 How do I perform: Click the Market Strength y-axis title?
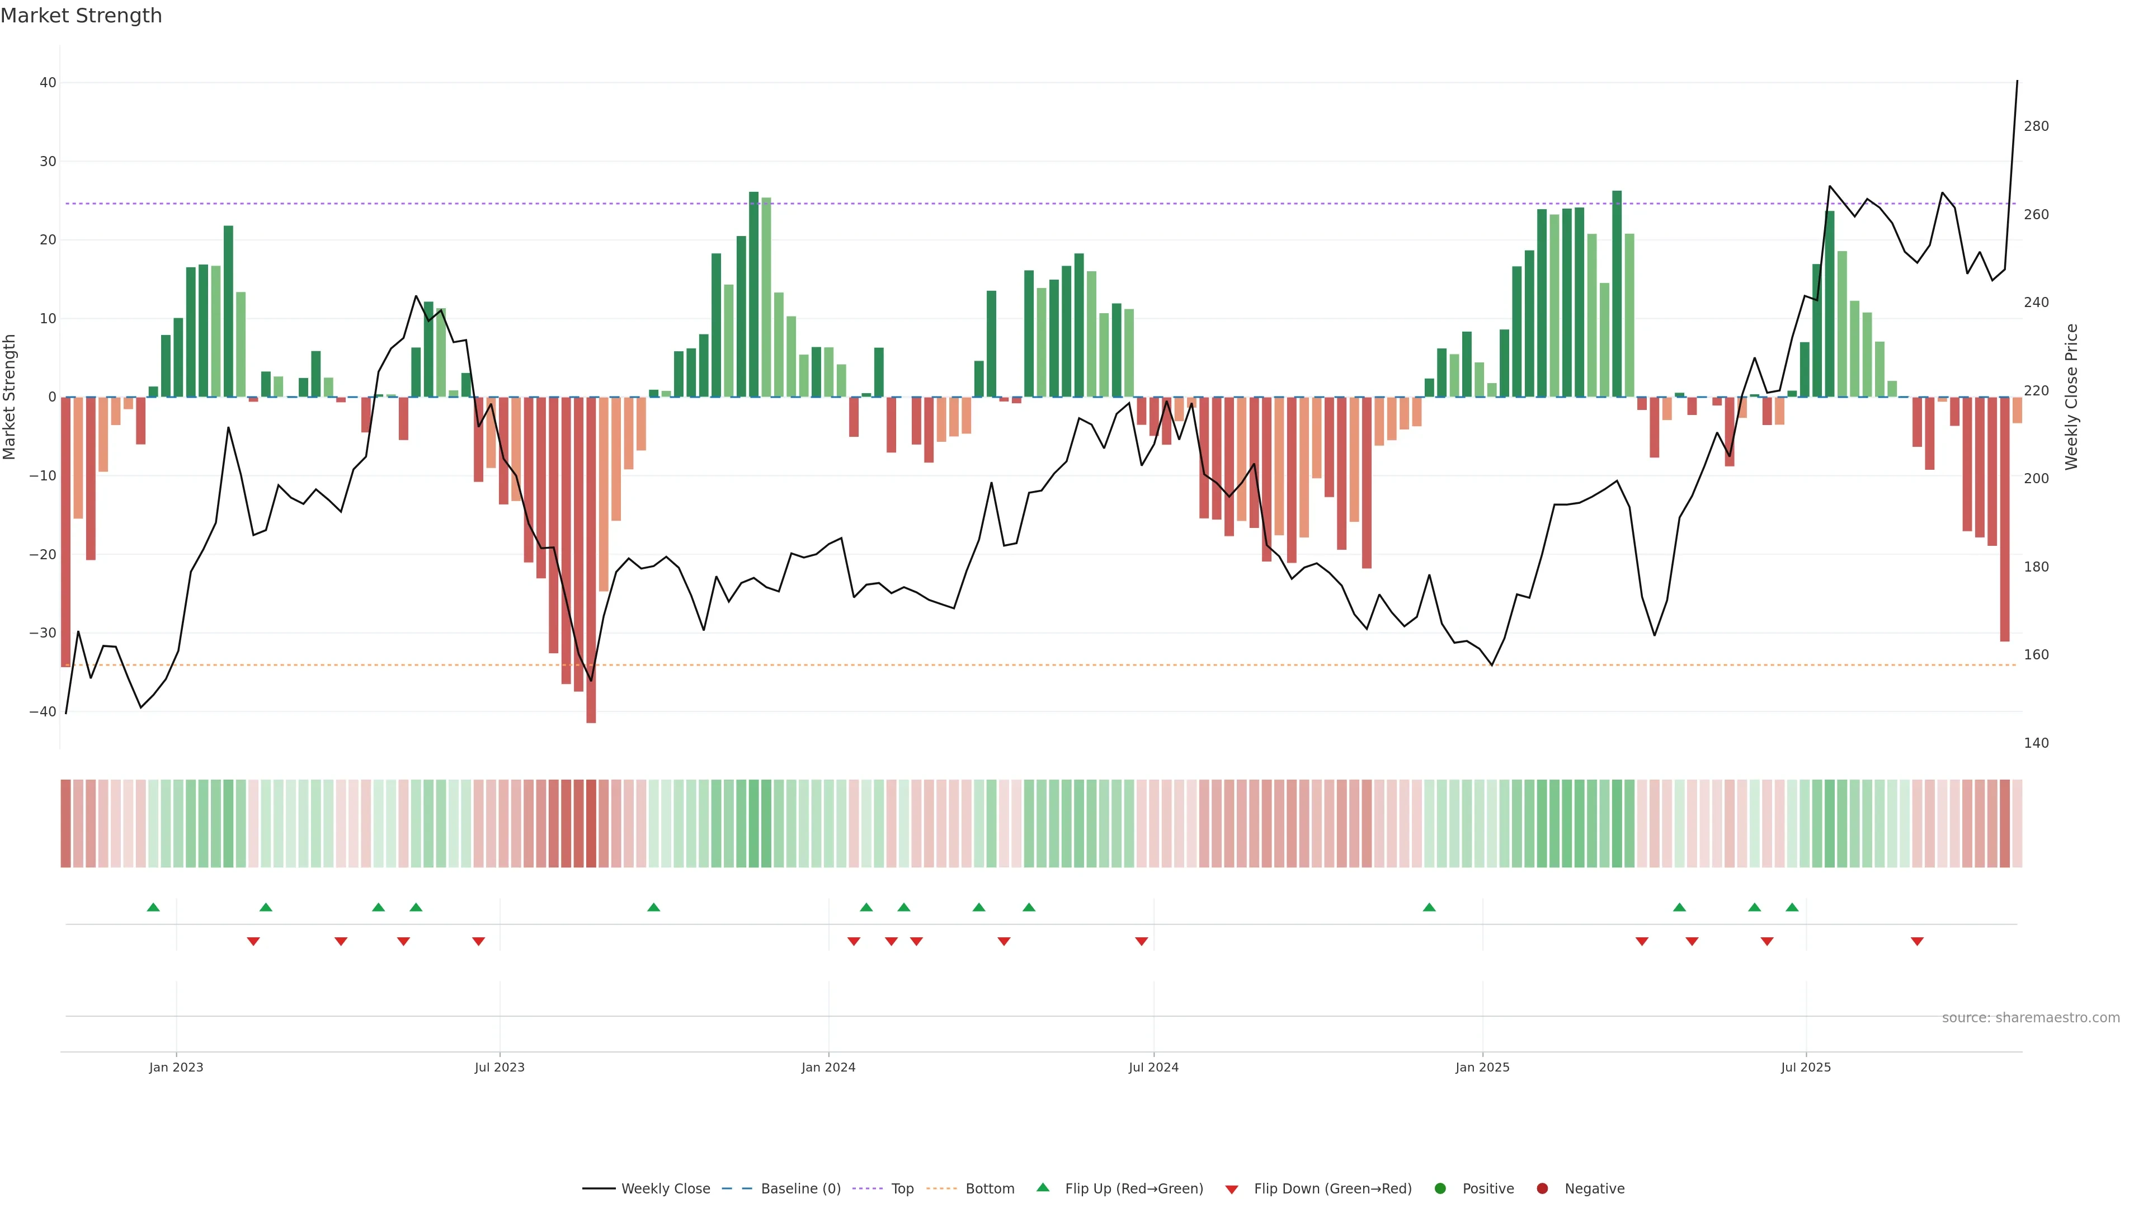tap(10, 397)
